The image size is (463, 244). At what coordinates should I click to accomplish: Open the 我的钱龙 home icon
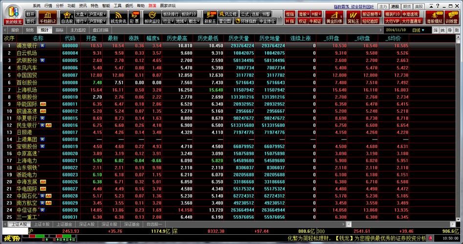[x=13, y=13]
